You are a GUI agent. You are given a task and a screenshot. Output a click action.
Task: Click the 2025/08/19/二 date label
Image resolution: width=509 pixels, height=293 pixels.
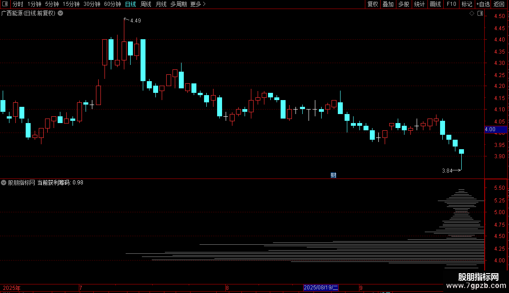(x=321, y=288)
